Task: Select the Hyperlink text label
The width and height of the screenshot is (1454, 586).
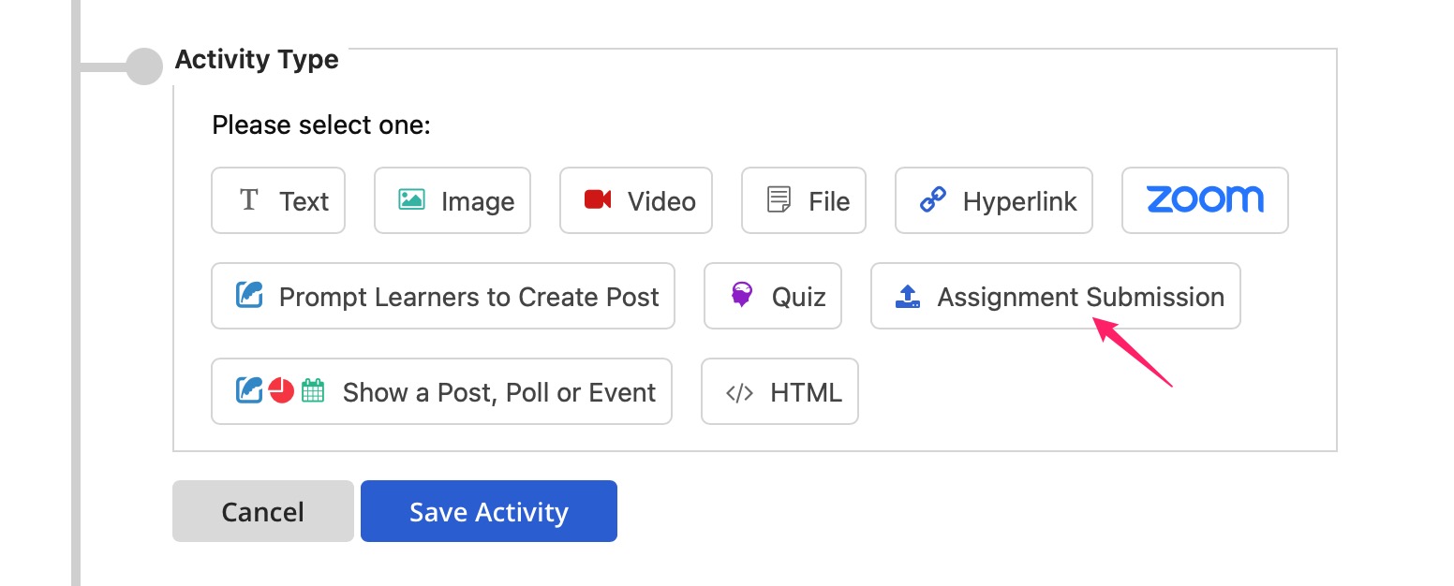Action: tap(1020, 201)
